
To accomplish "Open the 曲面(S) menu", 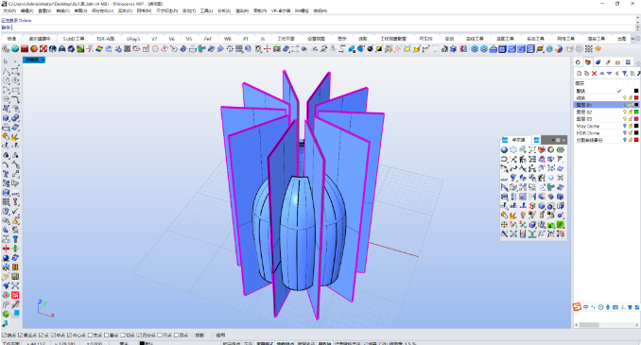I will pos(80,11).
